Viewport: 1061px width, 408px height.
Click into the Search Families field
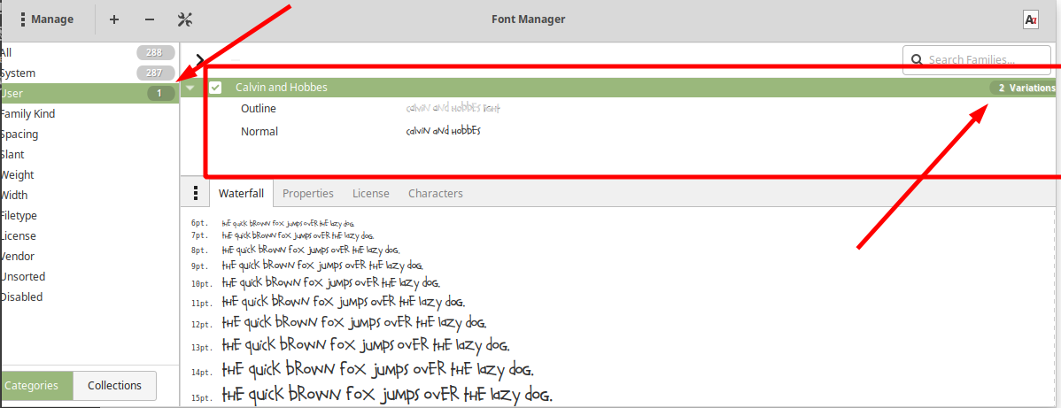coord(976,59)
